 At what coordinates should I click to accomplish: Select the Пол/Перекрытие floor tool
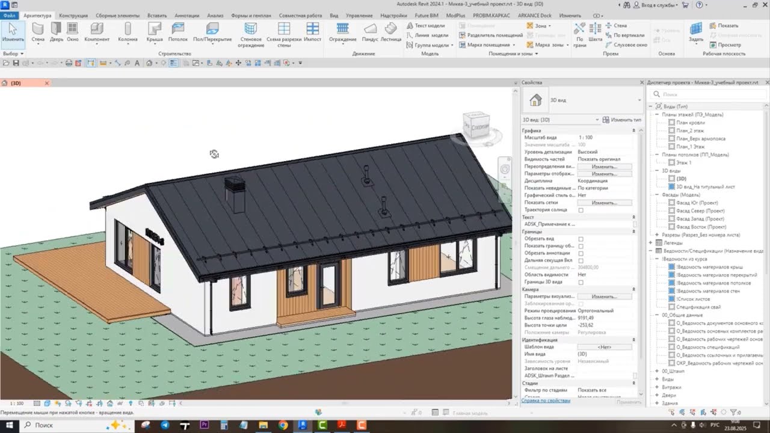click(212, 32)
